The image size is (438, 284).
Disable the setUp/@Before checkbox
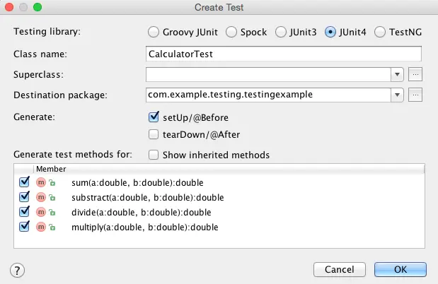[154, 117]
